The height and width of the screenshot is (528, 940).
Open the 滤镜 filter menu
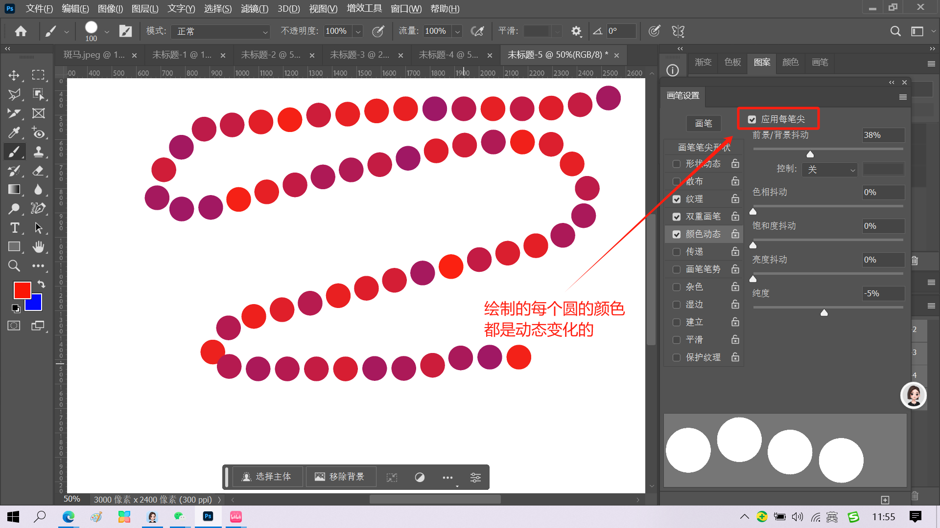pos(255,8)
